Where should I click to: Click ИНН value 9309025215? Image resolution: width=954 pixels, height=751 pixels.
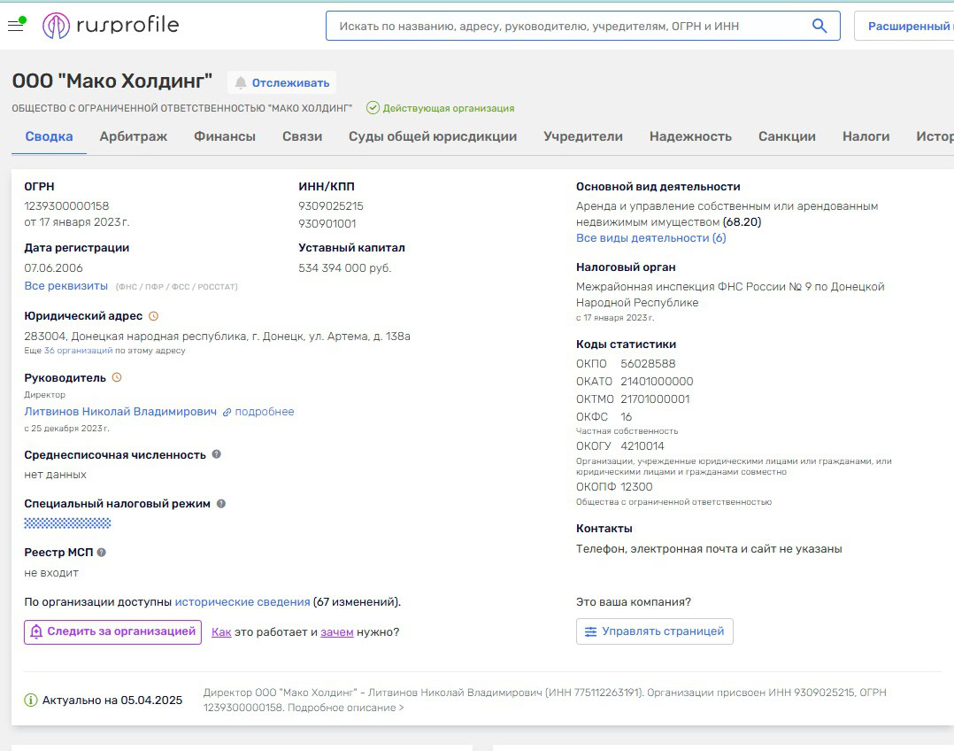pos(331,205)
